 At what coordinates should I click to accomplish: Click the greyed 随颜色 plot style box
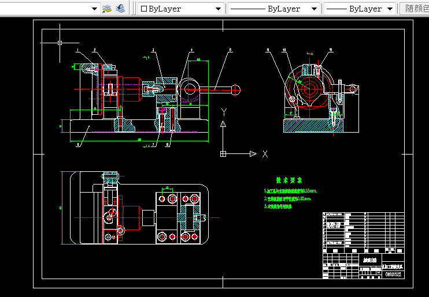415,9
